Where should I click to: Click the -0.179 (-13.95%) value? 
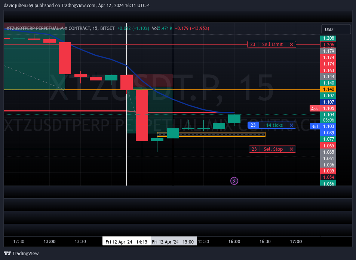(192, 28)
